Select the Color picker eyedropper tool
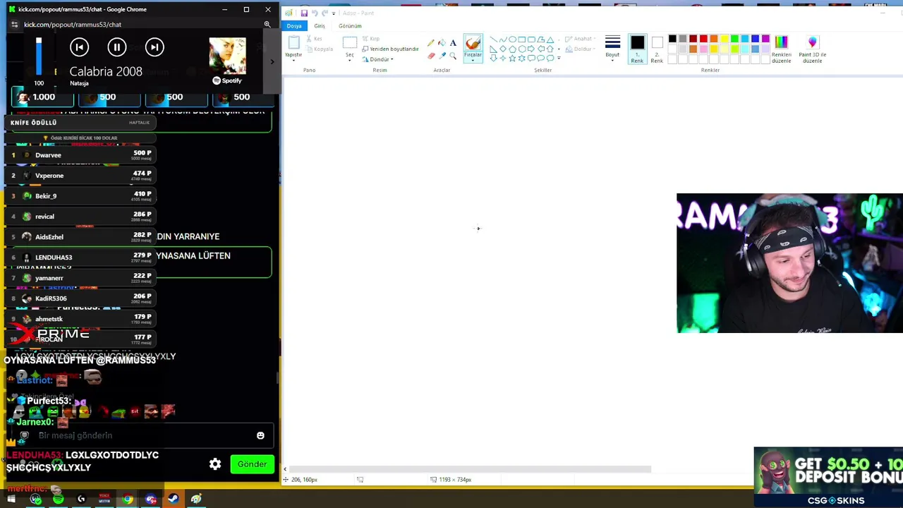This screenshot has width=903, height=508. pos(442,56)
